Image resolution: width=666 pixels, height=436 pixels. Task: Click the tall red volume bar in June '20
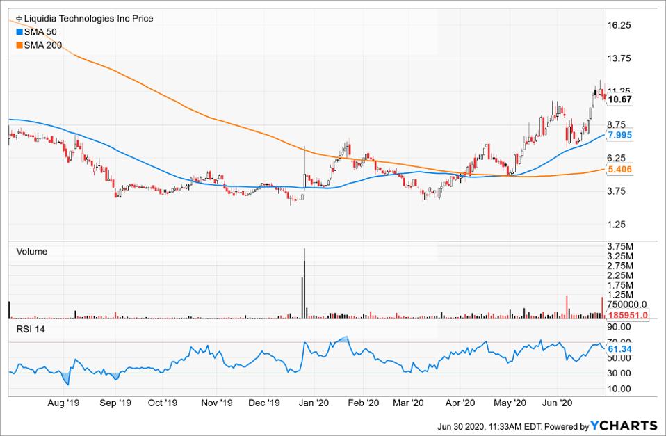tap(567, 307)
